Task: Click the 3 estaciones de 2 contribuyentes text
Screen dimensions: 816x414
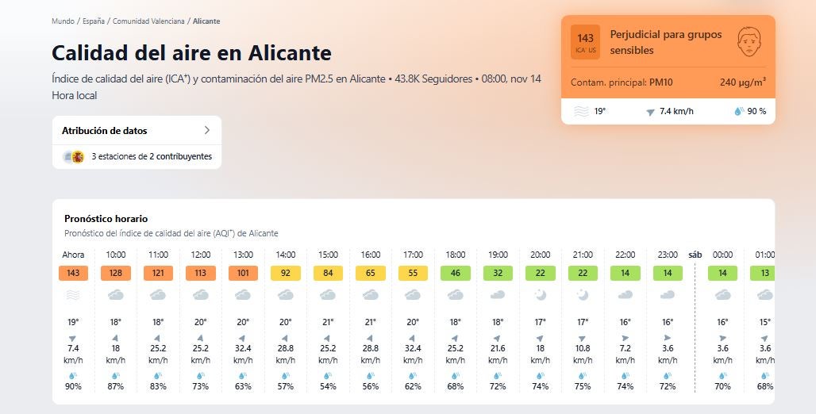Action: (152, 157)
